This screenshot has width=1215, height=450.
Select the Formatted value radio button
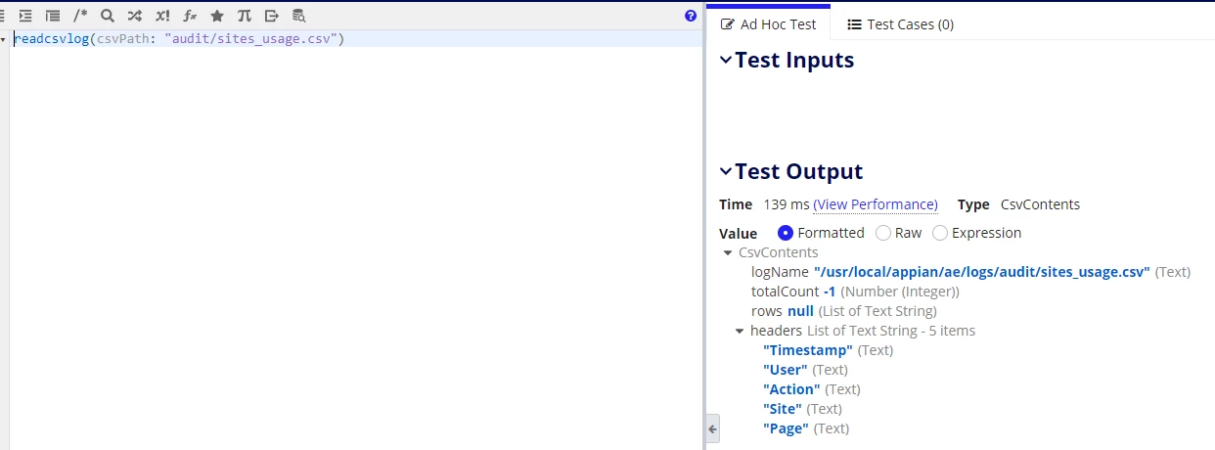point(786,233)
